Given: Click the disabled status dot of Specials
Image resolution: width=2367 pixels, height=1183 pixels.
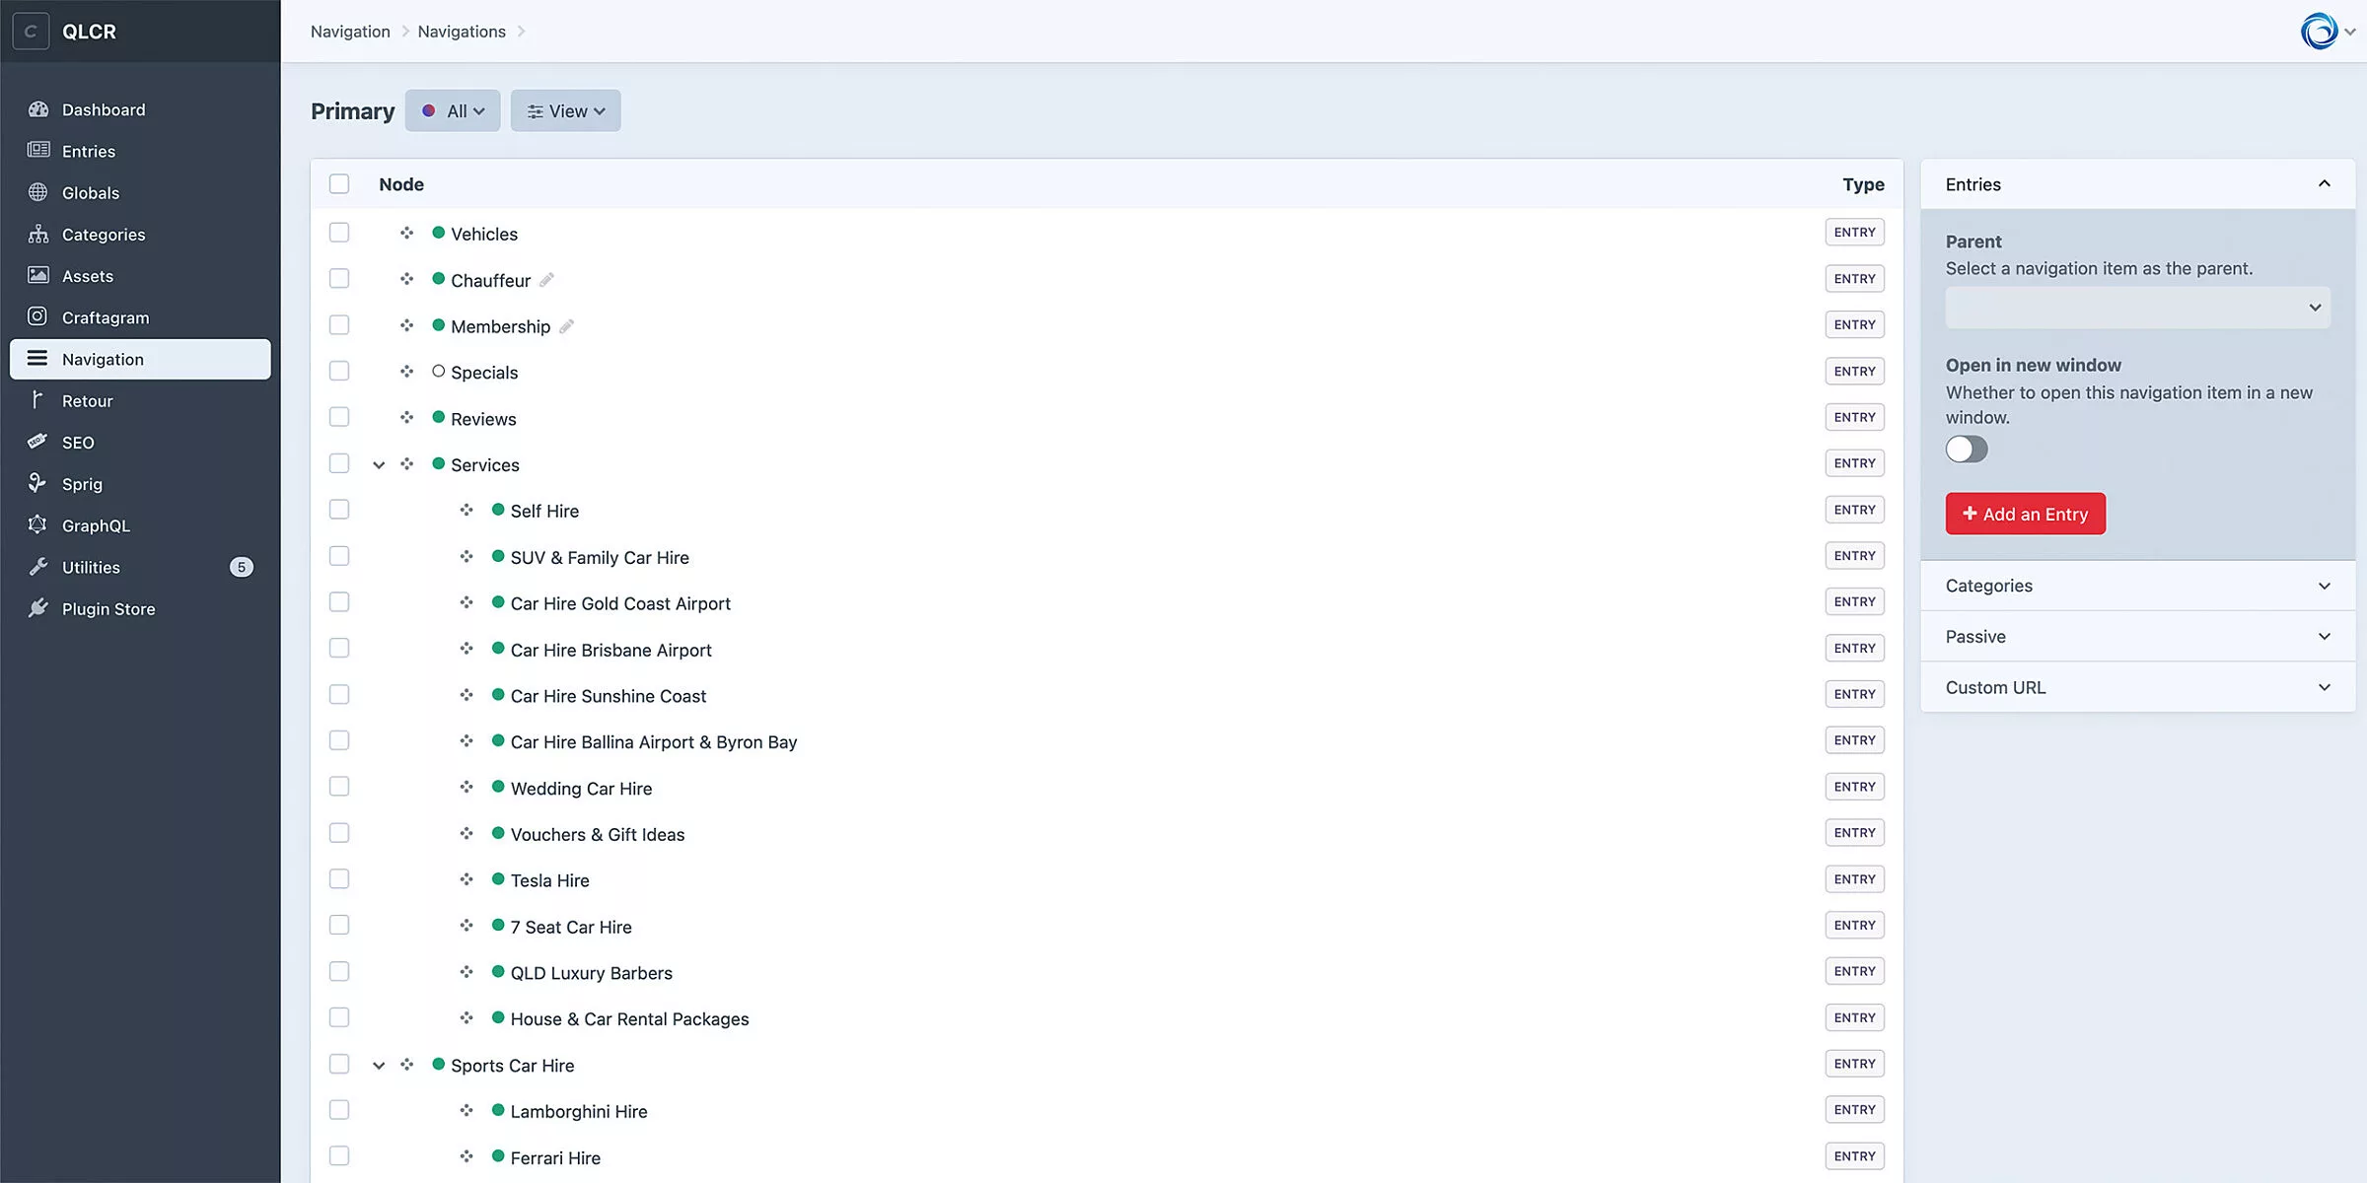Looking at the screenshot, I should coord(439,372).
